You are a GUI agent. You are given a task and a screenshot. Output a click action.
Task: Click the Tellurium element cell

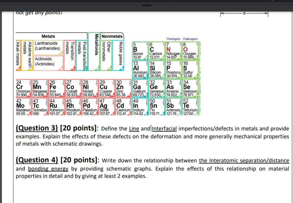(x=190, y=107)
